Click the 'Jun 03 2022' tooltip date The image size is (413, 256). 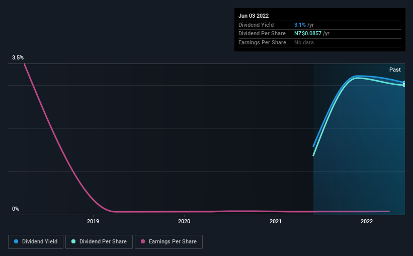(254, 16)
